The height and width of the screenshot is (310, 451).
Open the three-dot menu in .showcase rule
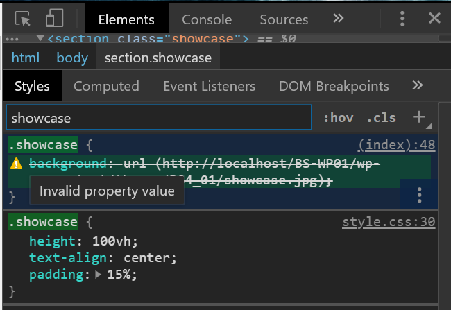pos(419,195)
